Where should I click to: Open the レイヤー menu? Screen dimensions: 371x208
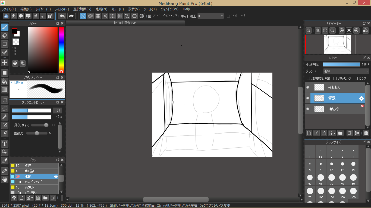[43, 9]
